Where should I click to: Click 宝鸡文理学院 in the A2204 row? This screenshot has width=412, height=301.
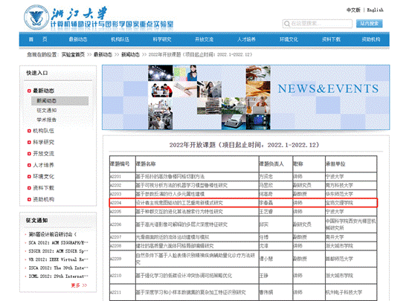pyautogui.click(x=339, y=203)
